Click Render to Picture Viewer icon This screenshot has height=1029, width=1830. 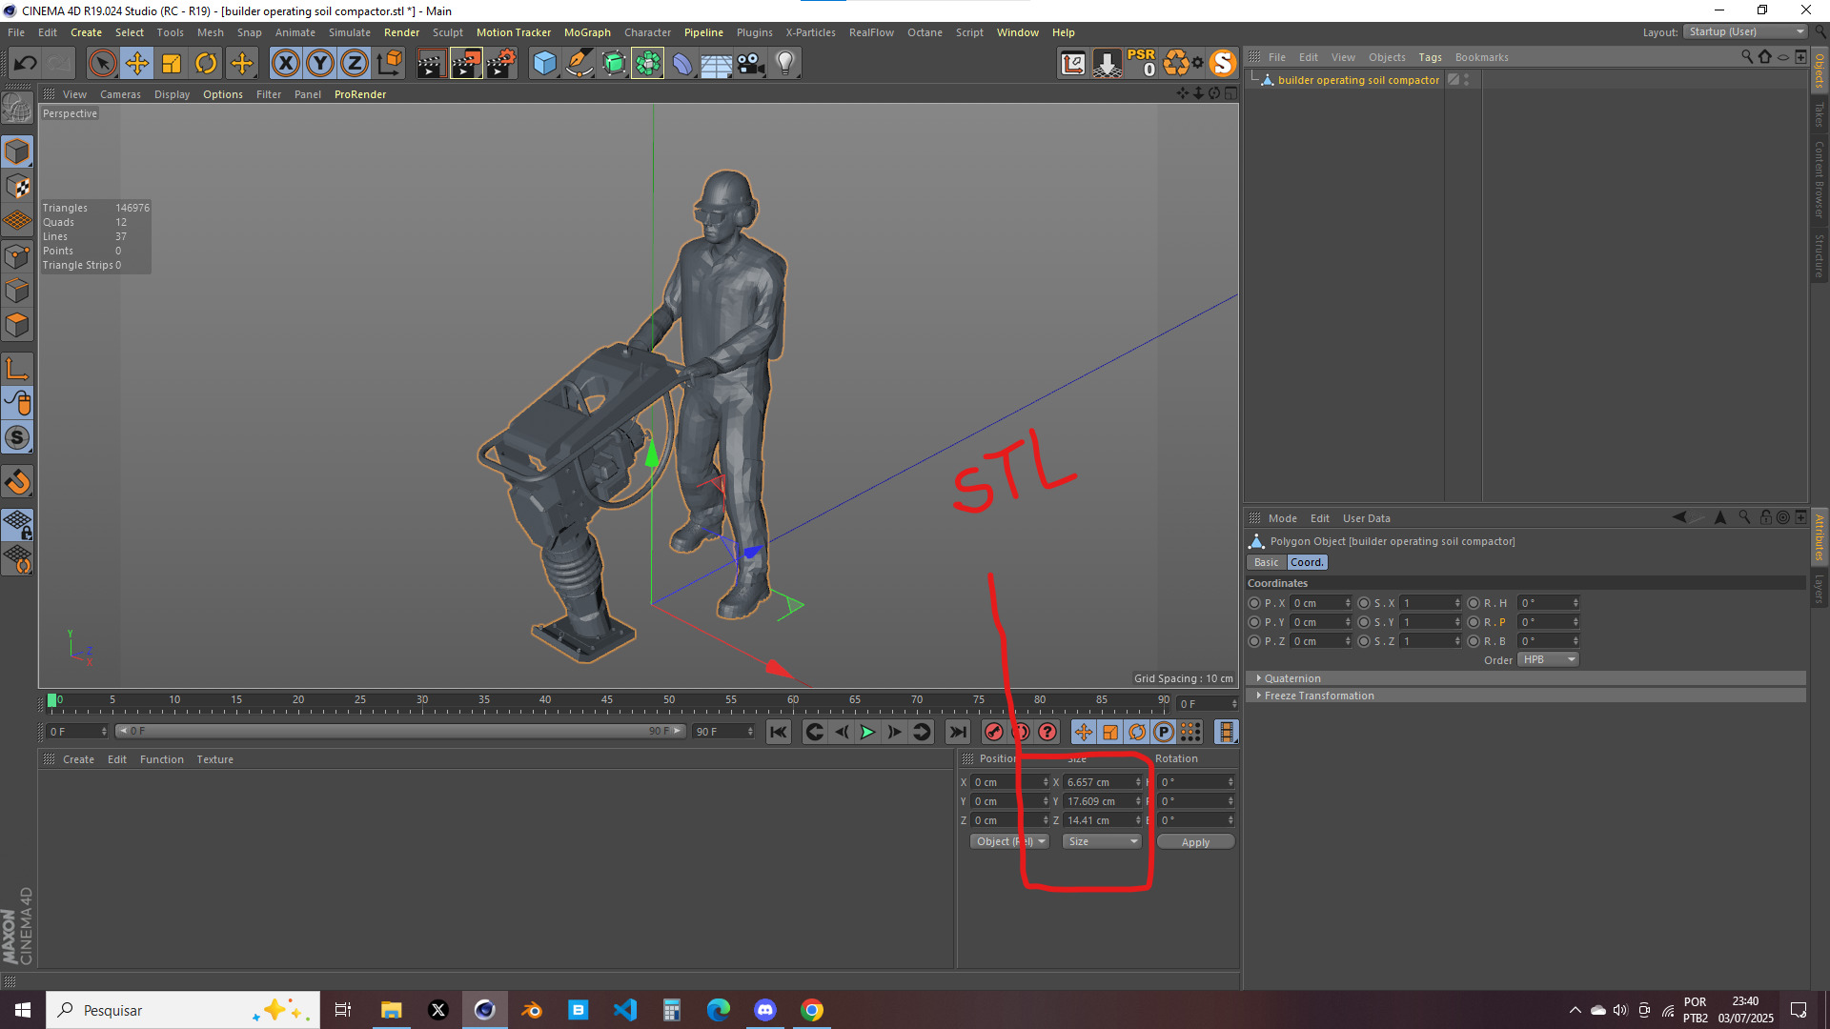point(466,64)
